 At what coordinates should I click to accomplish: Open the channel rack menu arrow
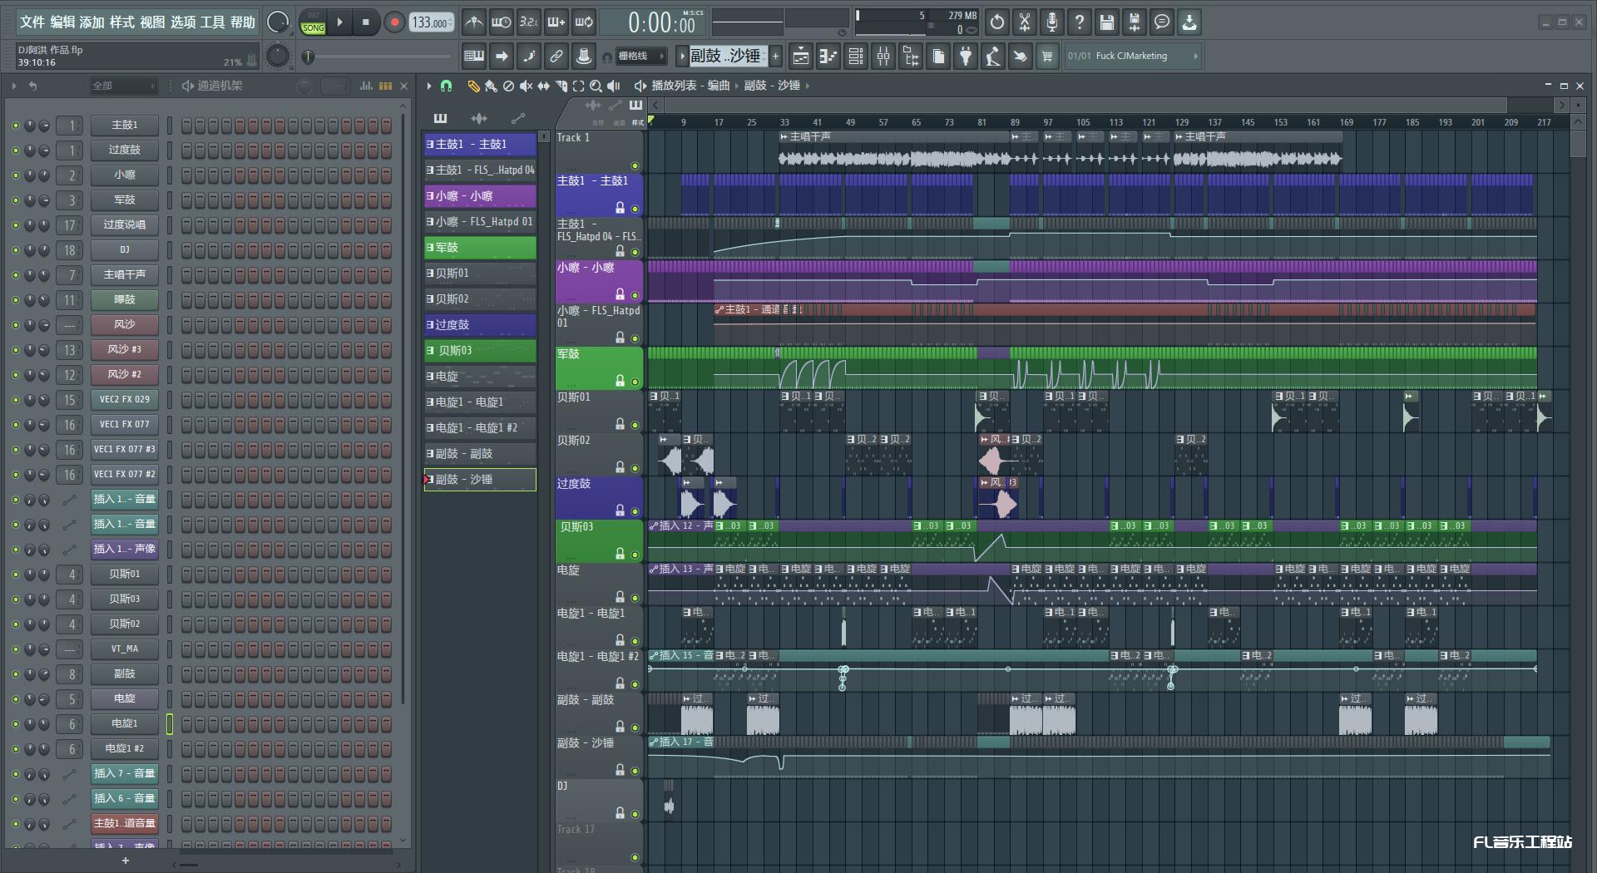[x=13, y=86]
